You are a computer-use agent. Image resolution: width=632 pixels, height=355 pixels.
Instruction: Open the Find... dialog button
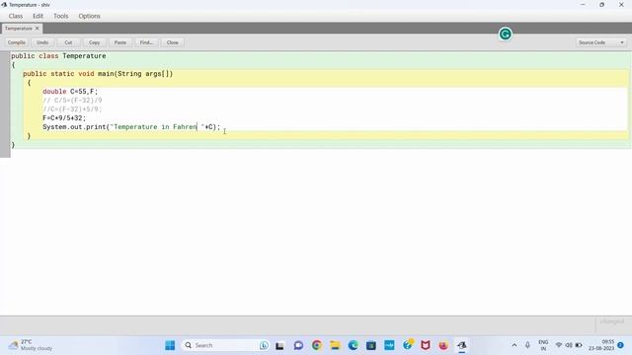coord(146,42)
